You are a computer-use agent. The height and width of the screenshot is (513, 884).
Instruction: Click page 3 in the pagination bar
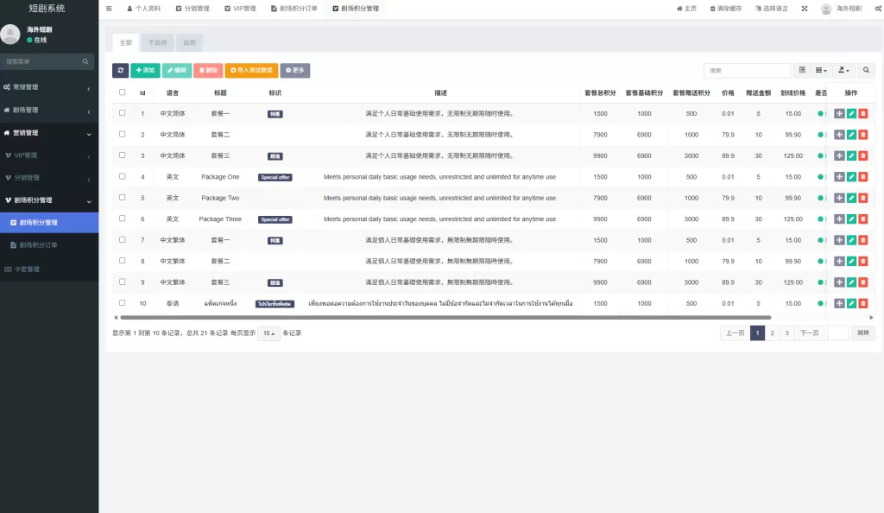click(x=785, y=332)
